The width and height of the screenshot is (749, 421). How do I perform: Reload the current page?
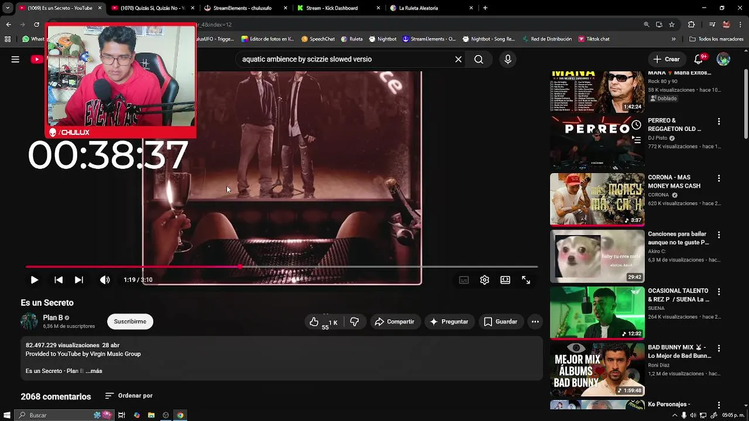coord(36,25)
